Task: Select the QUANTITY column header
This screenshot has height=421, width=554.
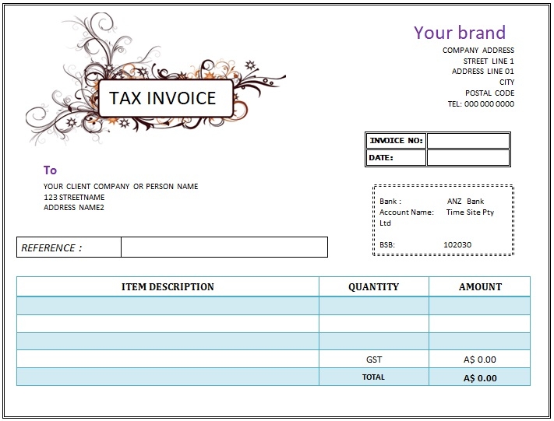Action: pos(373,286)
